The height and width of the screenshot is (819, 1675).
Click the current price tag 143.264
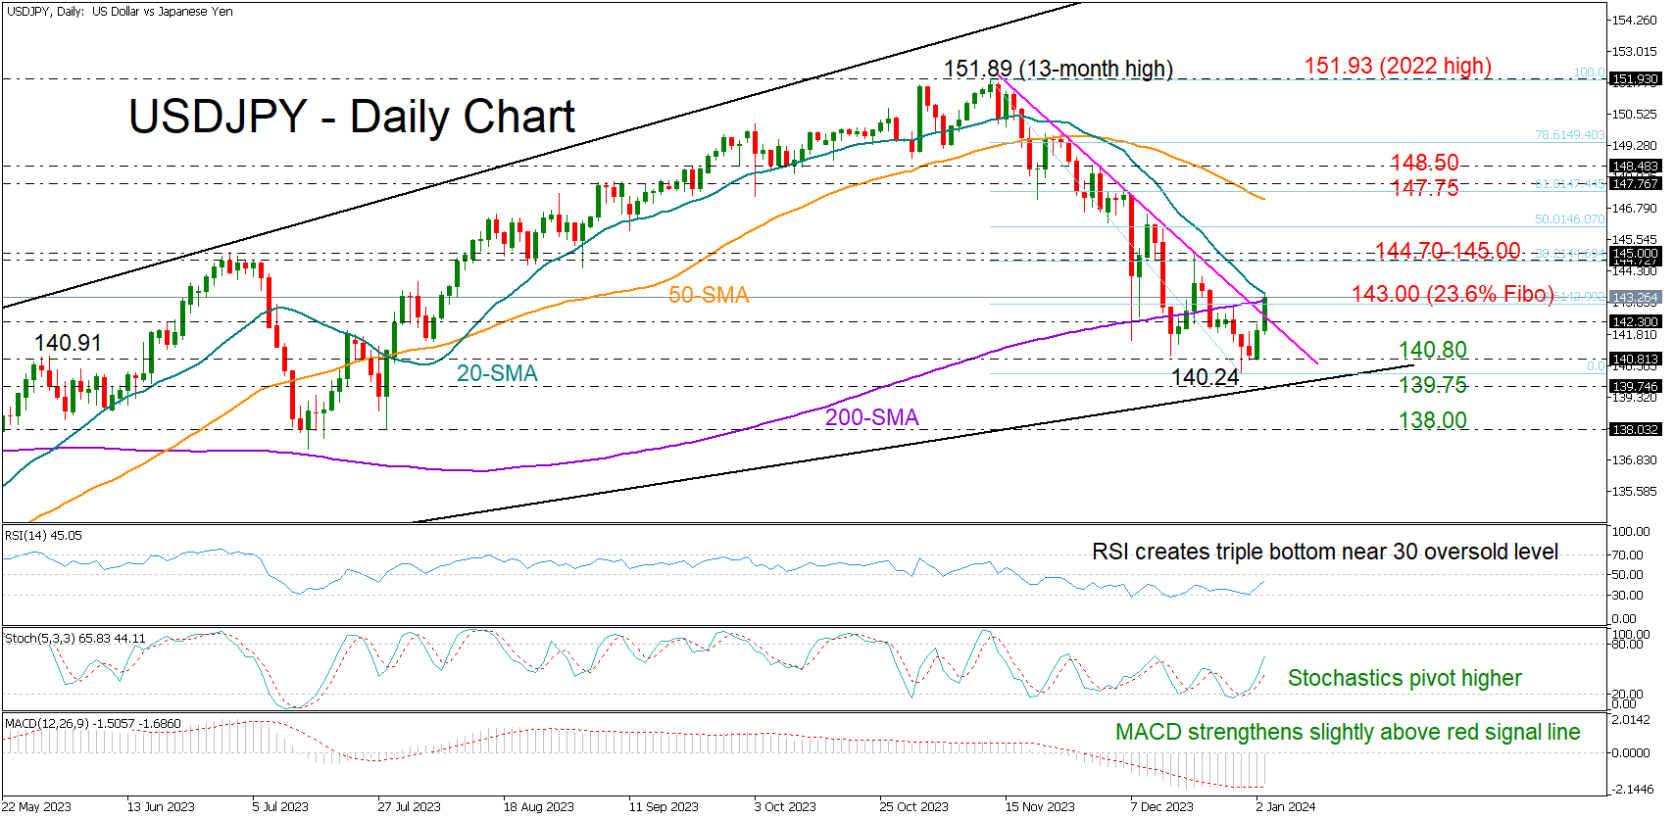click(1635, 297)
